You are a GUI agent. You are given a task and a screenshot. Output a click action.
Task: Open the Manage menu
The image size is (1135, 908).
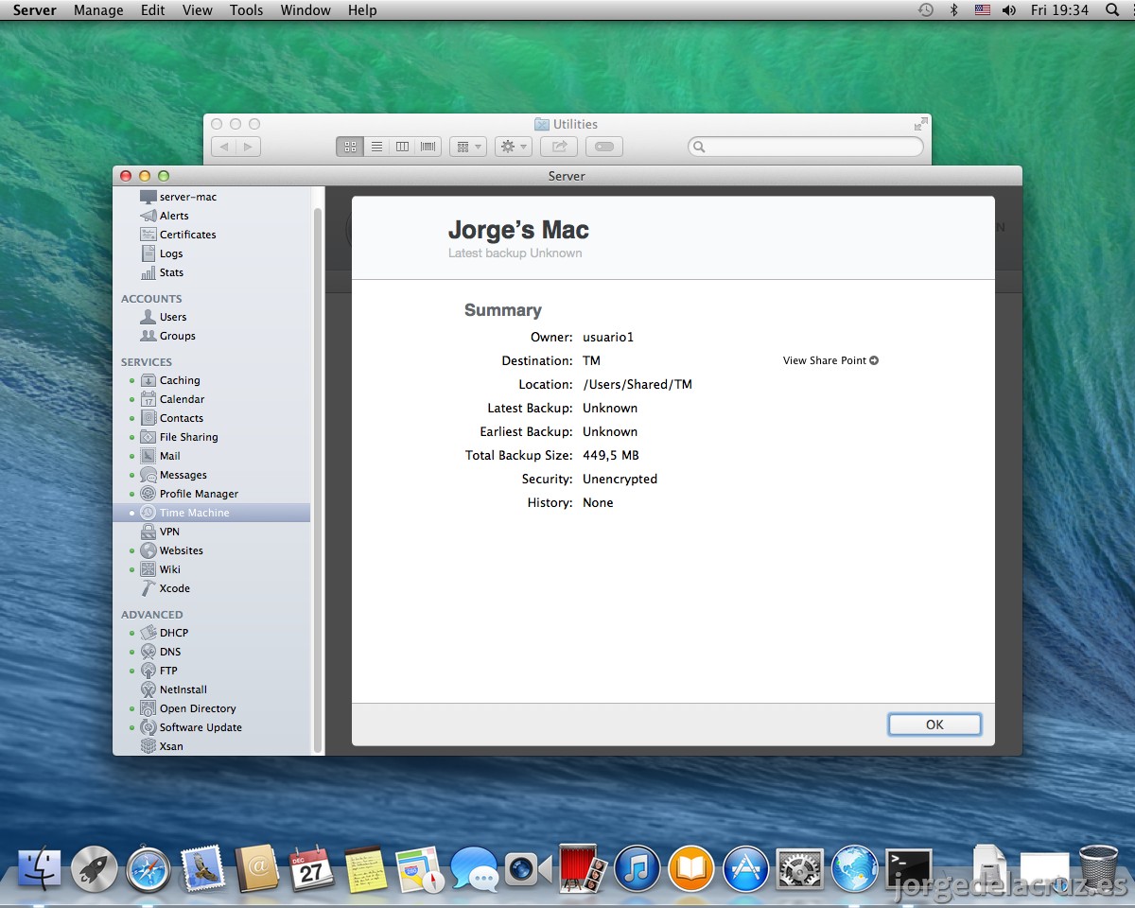(x=98, y=10)
